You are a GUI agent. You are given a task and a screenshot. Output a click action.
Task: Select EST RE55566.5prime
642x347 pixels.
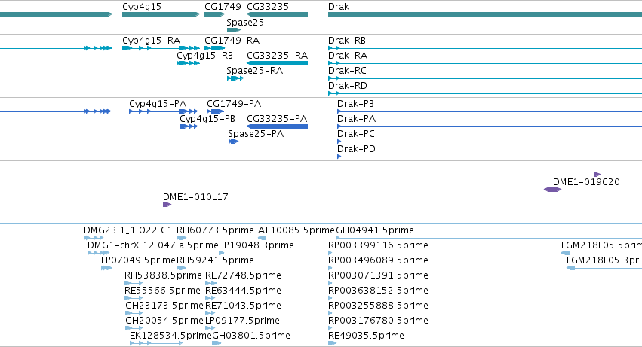pyautogui.click(x=134, y=298)
